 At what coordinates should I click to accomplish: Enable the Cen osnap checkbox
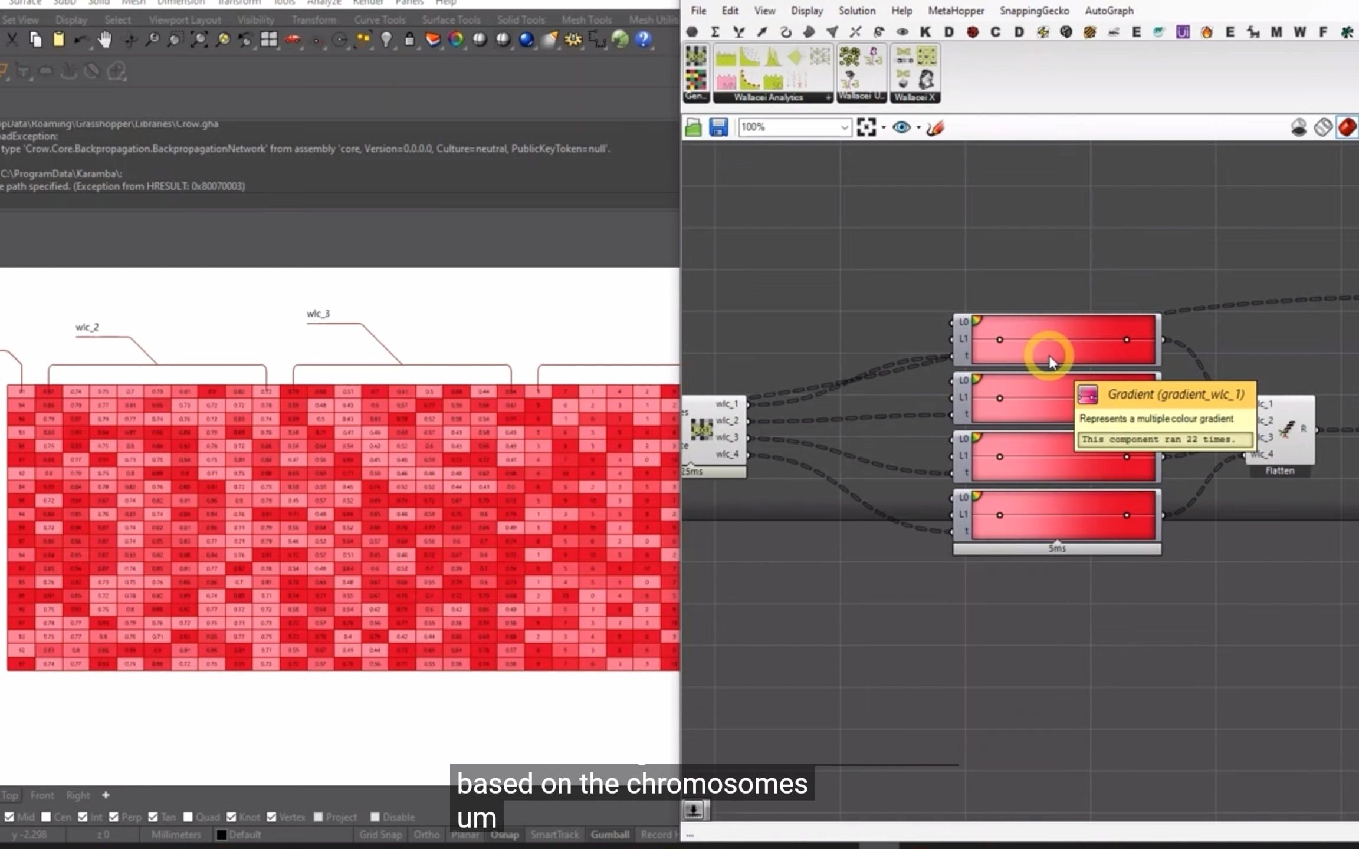pyautogui.click(x=46, y=817)
